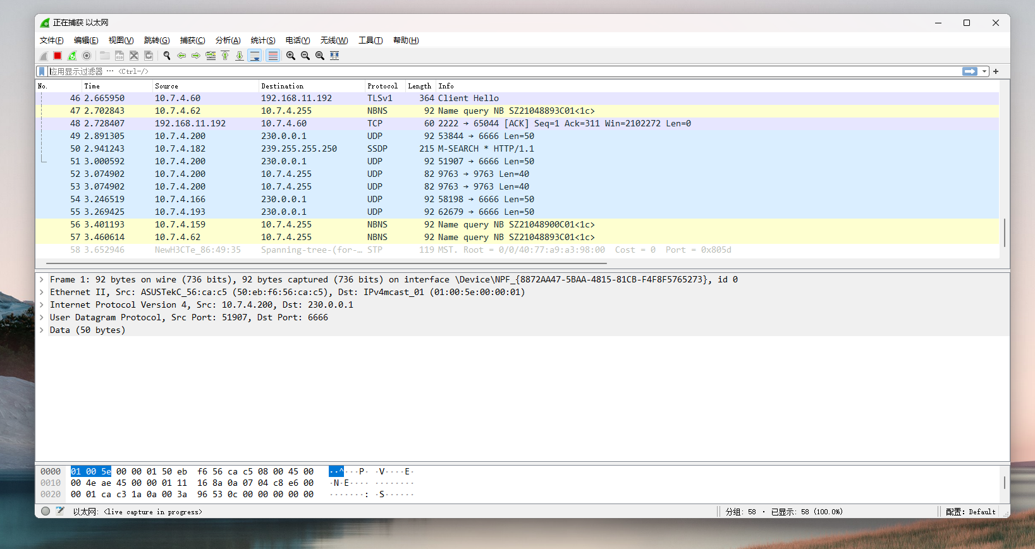Expand the Data (50 bytes) row
This screenshot has height=549, width=1035.
(42, 330)
